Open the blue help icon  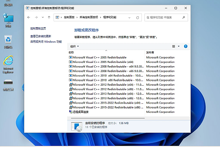[186, 46]
